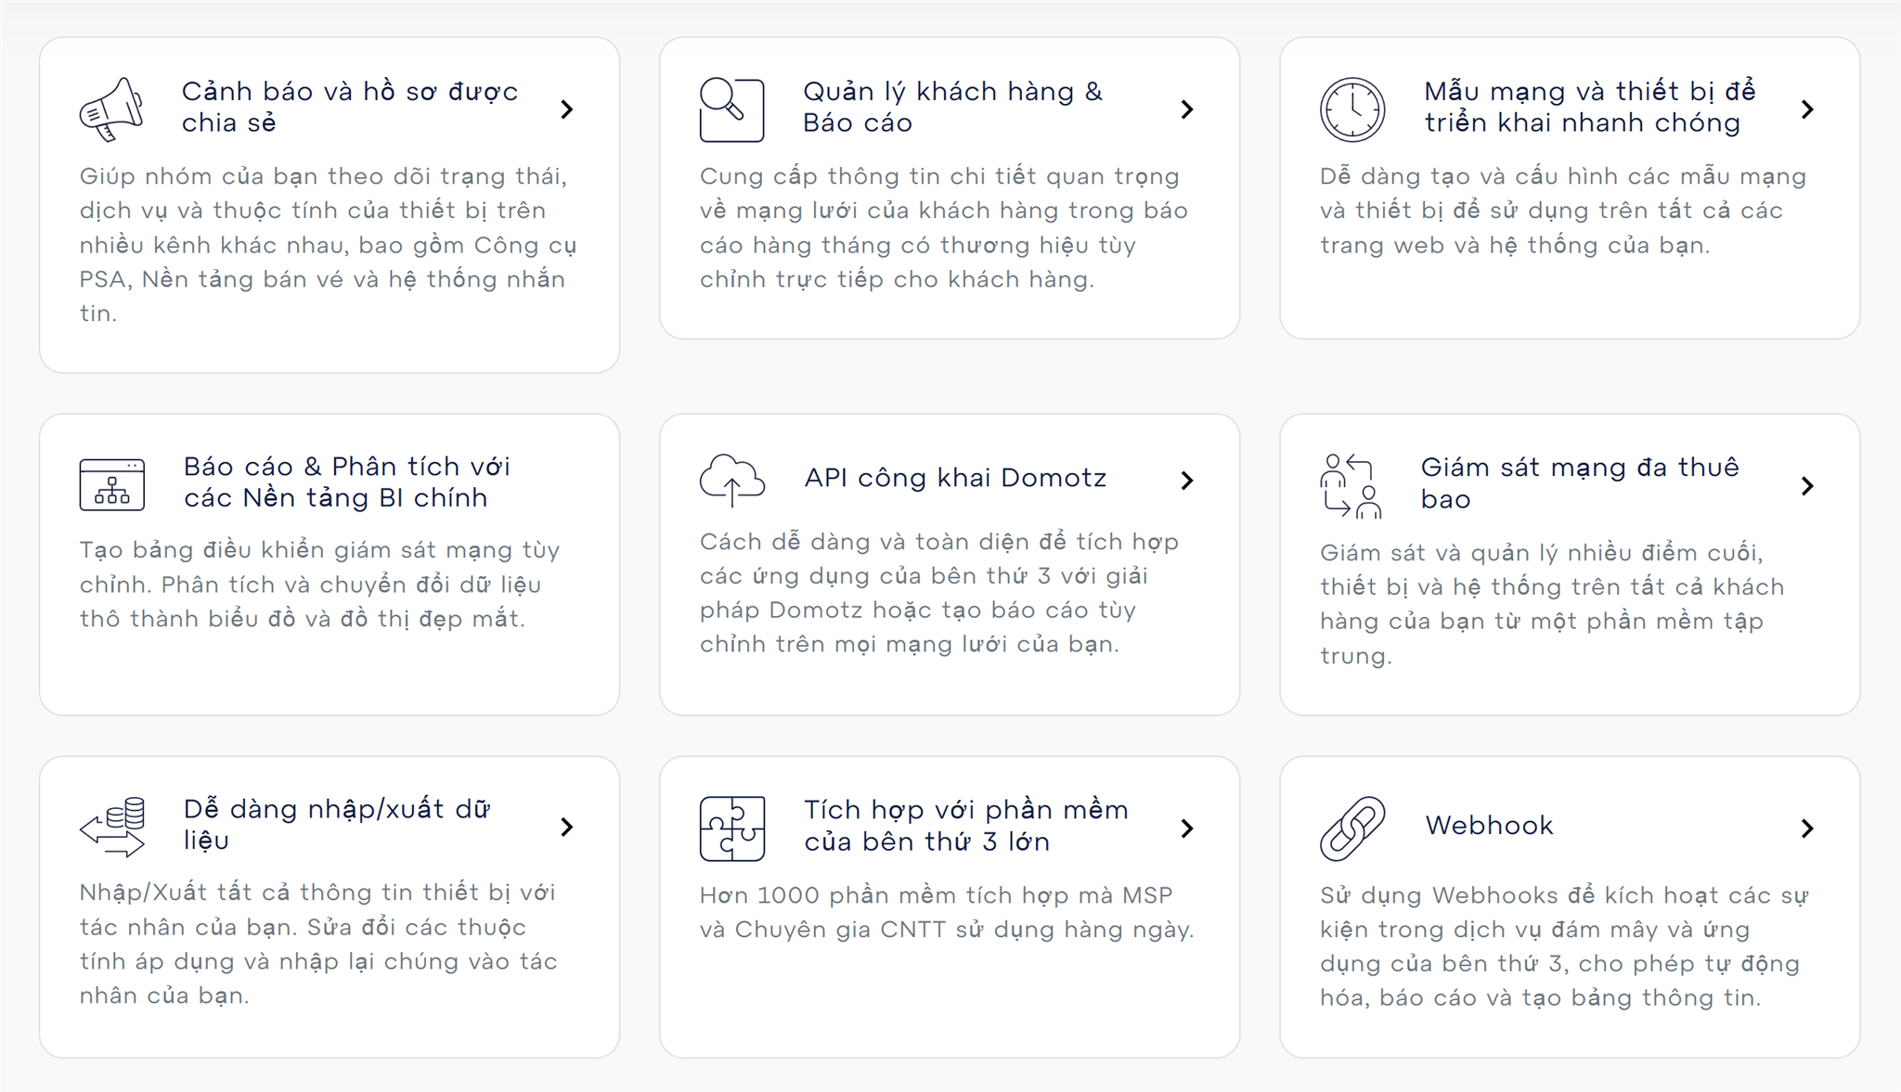Open Báo cáo & Phân tích heading

point(346,482)
